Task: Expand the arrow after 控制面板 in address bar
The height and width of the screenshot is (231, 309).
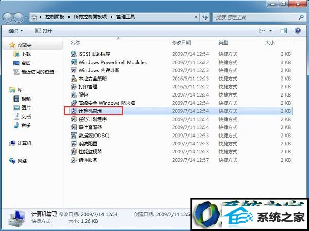Action: [69, 17]
